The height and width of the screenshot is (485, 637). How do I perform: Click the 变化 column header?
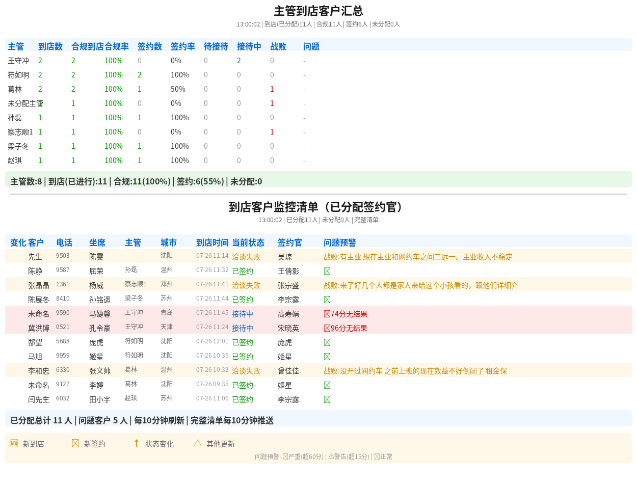click(18, 242)
